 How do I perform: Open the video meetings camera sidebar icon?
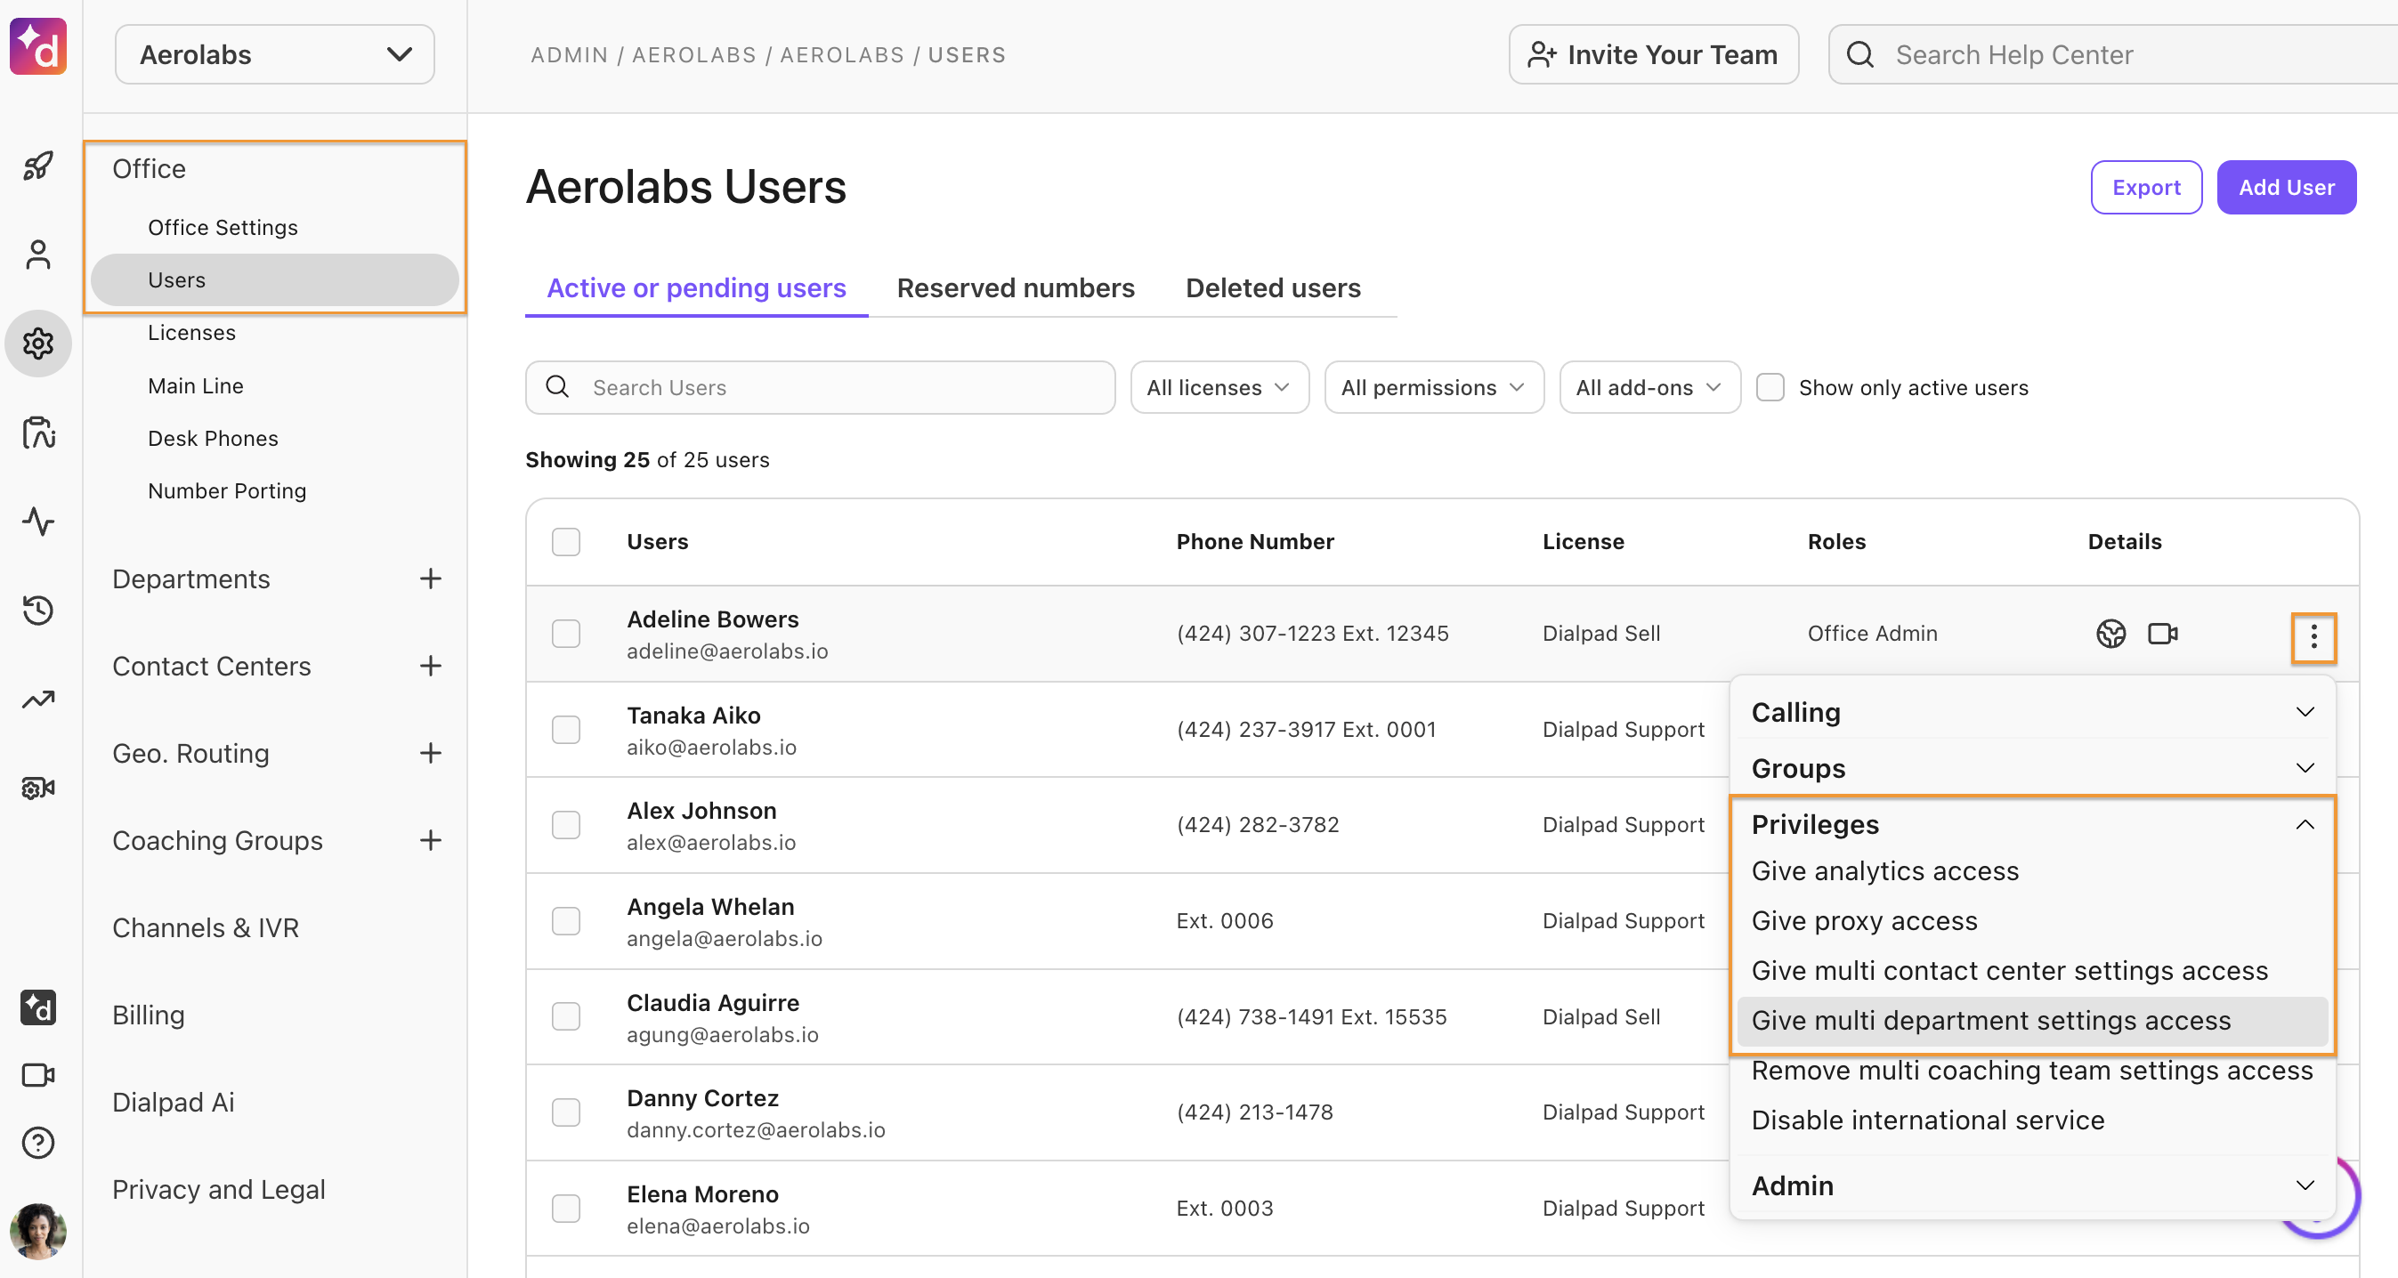38,1075
